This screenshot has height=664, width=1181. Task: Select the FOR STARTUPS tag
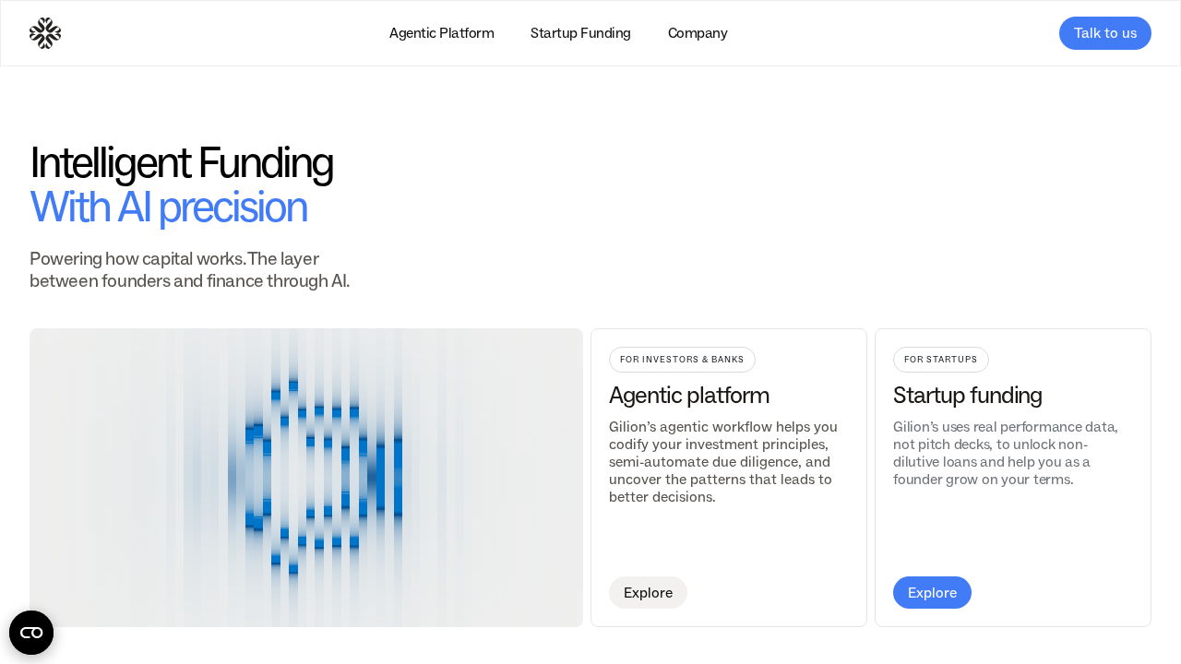click(940, 360)
